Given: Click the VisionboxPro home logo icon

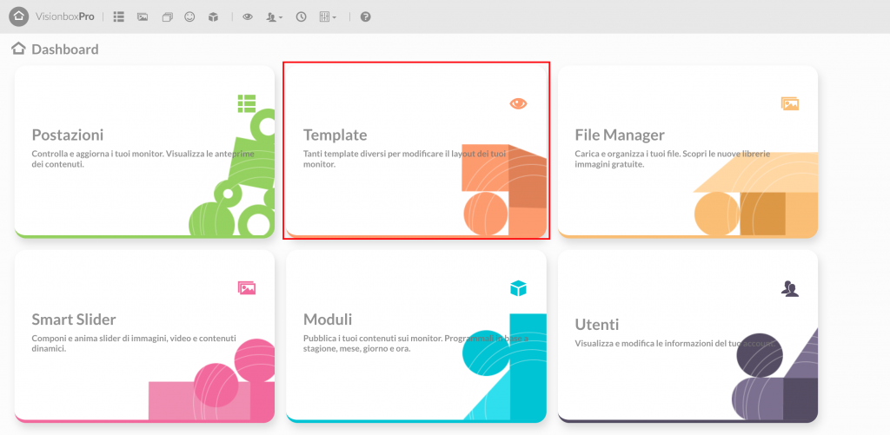Looking at the screenshot, I should pos(19,16).
